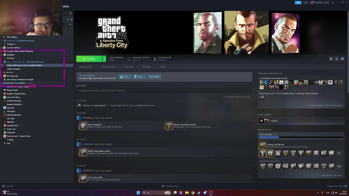Viewport: 349px width, 196px height.
Task: Select DEVOUR in library list
Action: [x=10, y=58]
